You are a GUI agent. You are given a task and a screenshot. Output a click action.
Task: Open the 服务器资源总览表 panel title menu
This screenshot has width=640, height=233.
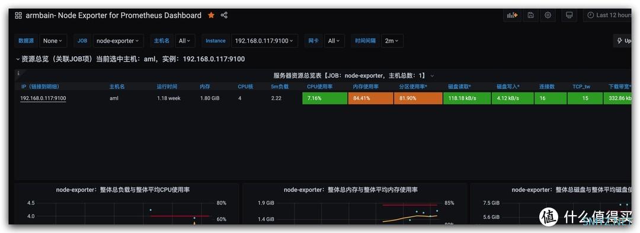pos(353,75)
